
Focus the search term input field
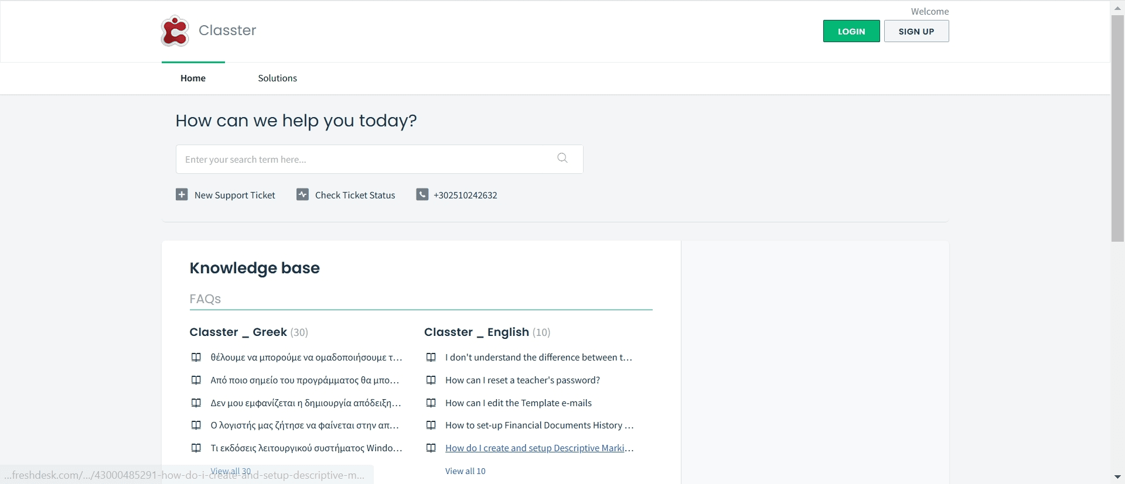[379, 159]
